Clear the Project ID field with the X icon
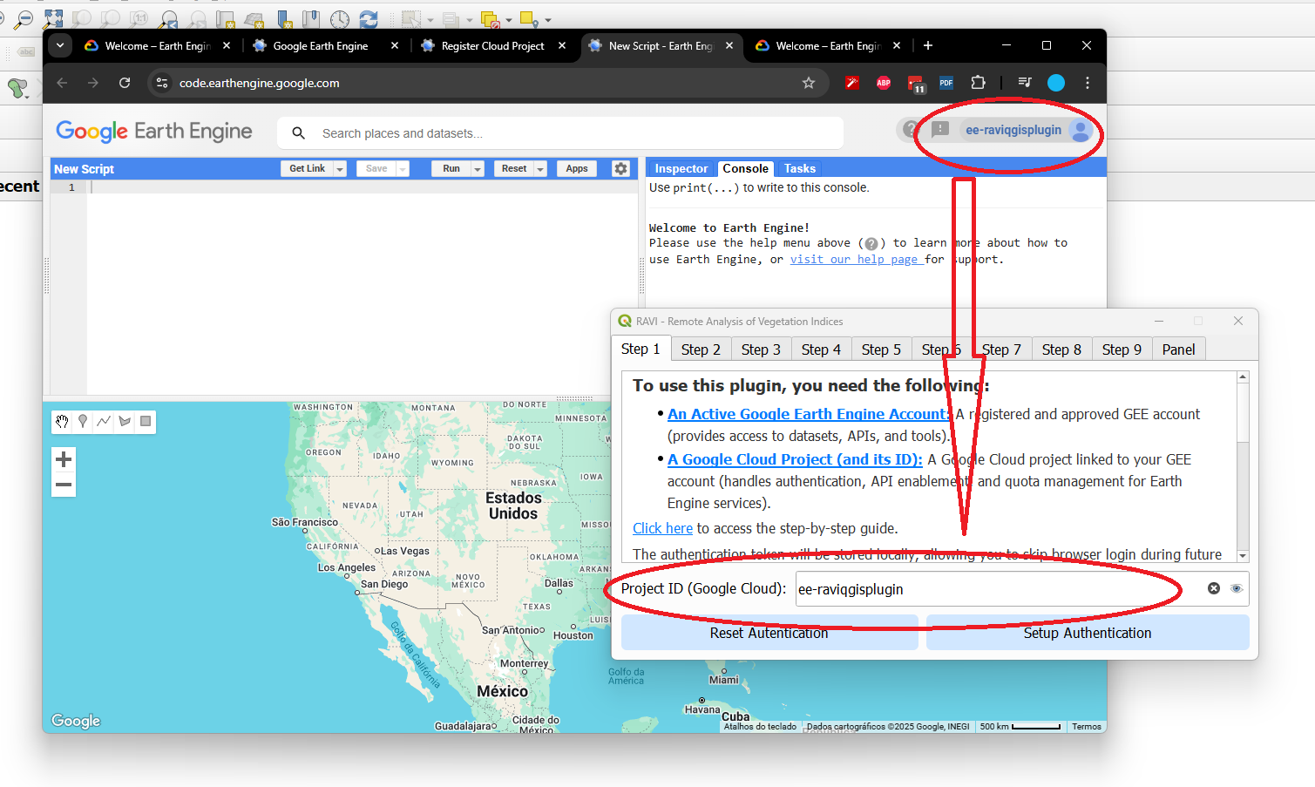 (x=1213, y=589)
